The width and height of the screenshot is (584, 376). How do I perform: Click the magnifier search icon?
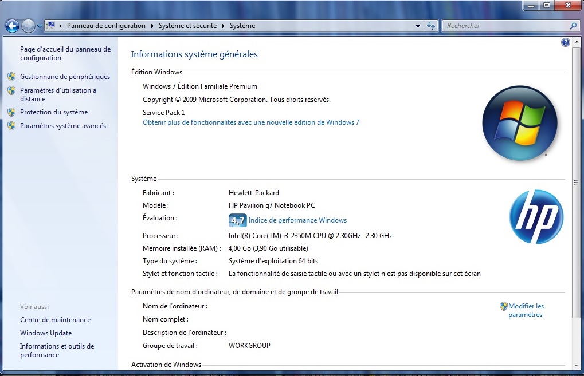click(573, 26)
